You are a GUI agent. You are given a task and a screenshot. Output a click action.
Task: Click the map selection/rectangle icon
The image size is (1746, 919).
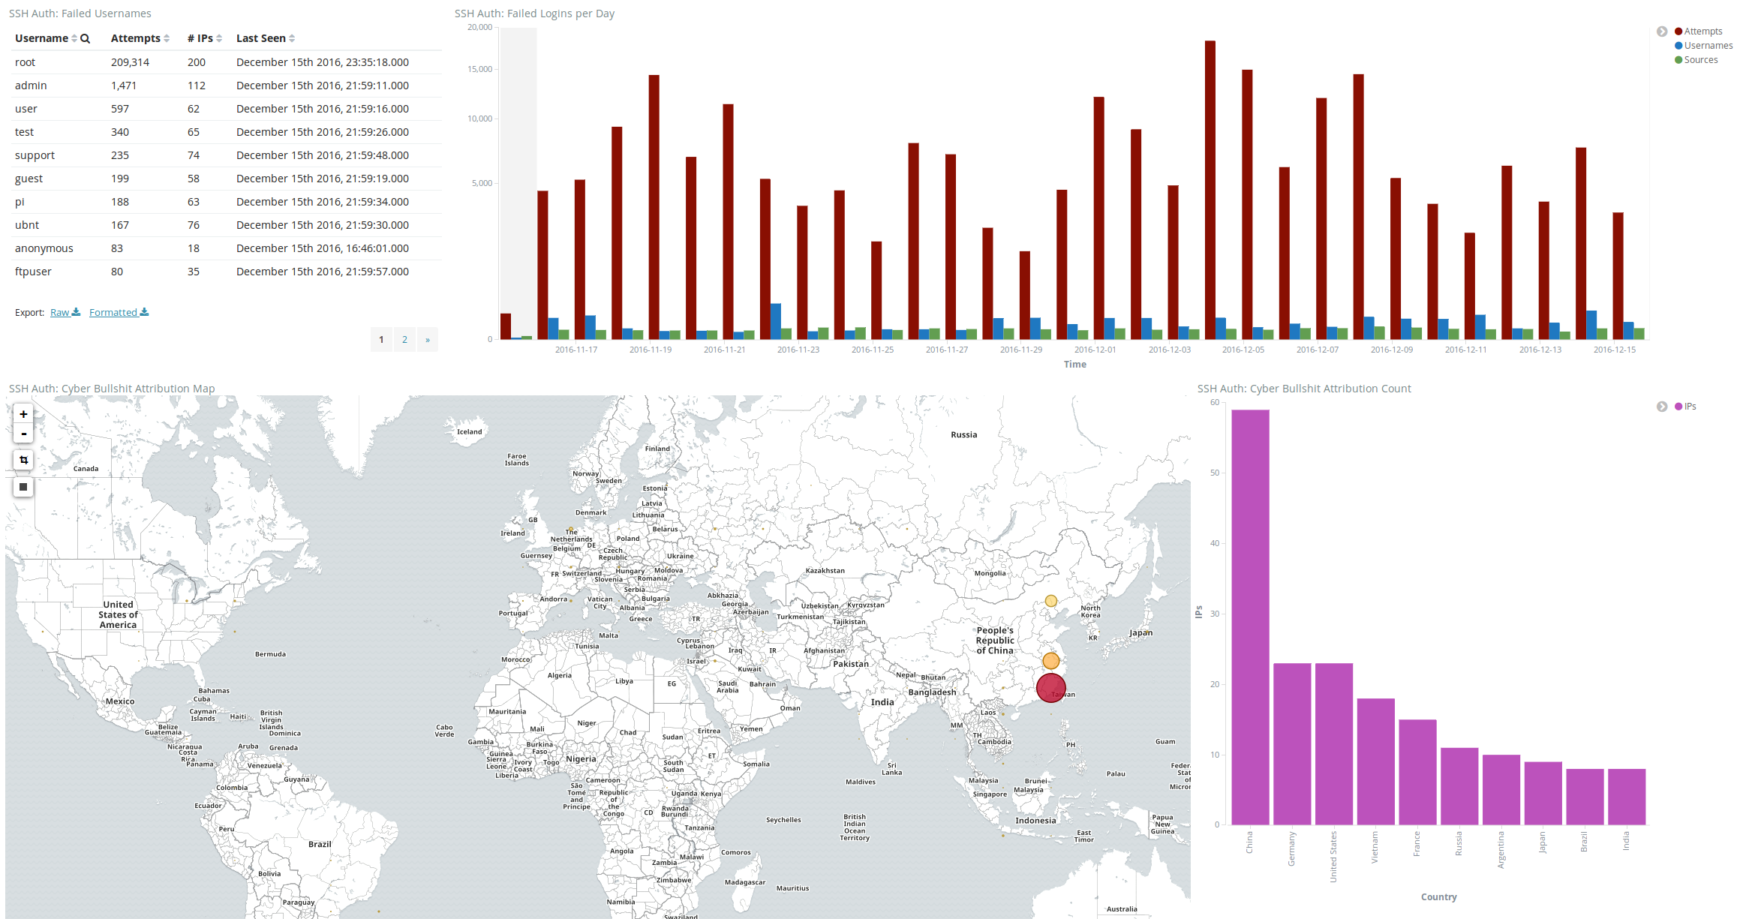click(22, 461)
